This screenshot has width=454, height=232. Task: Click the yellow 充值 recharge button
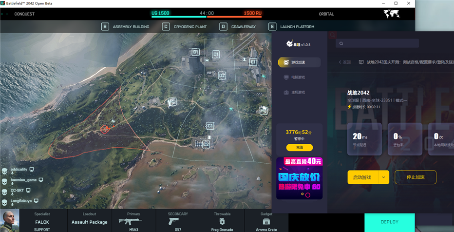click(300, 147)
